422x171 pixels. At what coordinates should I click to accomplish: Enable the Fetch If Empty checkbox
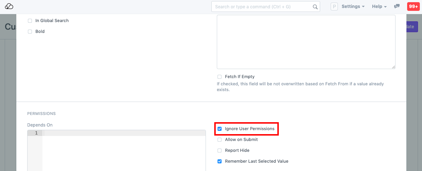pos(219,77)
